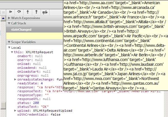Select the onabort: null property
Image resolution: width=168 pixels, height=117 pixels.
(30, 56)
